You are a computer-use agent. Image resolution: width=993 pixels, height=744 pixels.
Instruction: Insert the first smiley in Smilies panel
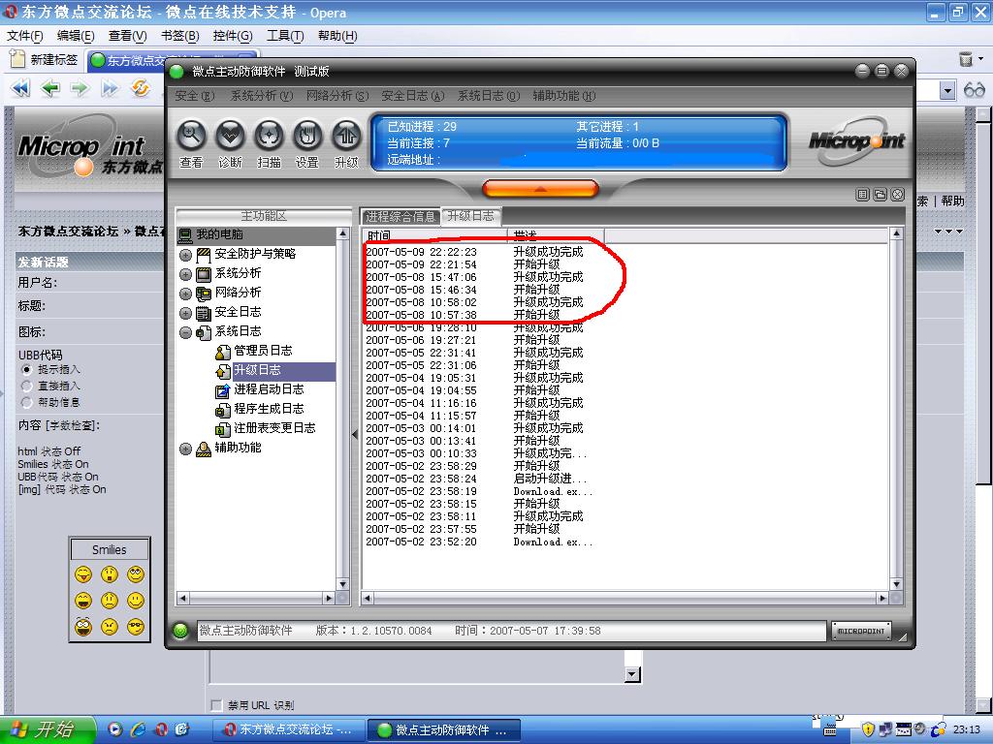tap(83, 574)
